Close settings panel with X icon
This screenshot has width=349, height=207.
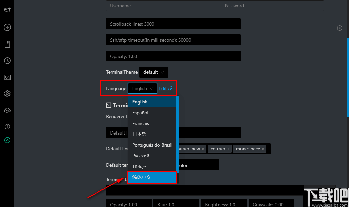pos(340,28)
